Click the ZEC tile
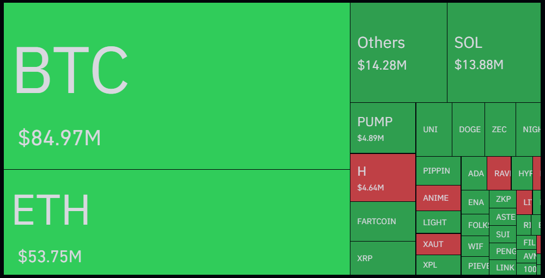 (500, 129)
